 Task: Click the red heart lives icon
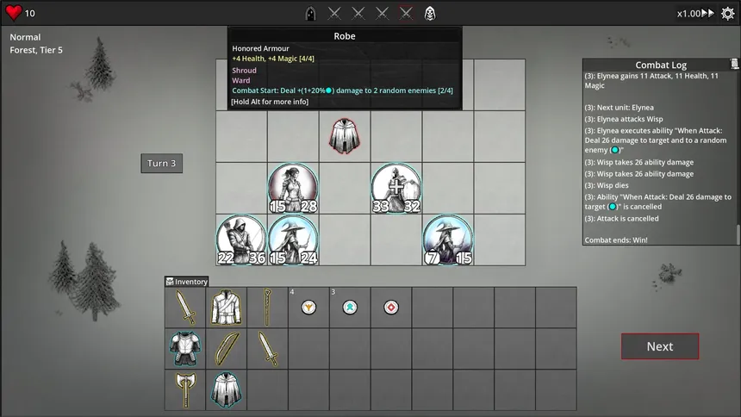click(14, 13)
